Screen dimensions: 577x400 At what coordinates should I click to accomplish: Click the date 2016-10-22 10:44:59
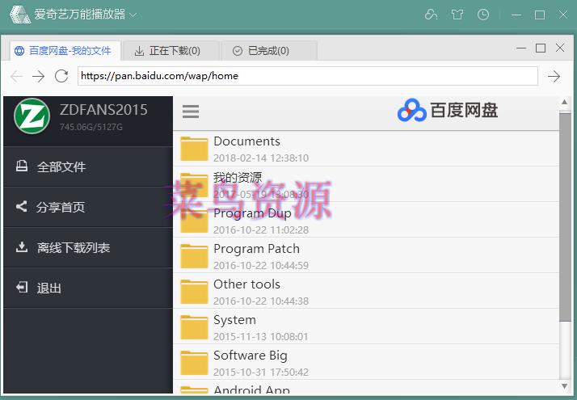point(261,266)
